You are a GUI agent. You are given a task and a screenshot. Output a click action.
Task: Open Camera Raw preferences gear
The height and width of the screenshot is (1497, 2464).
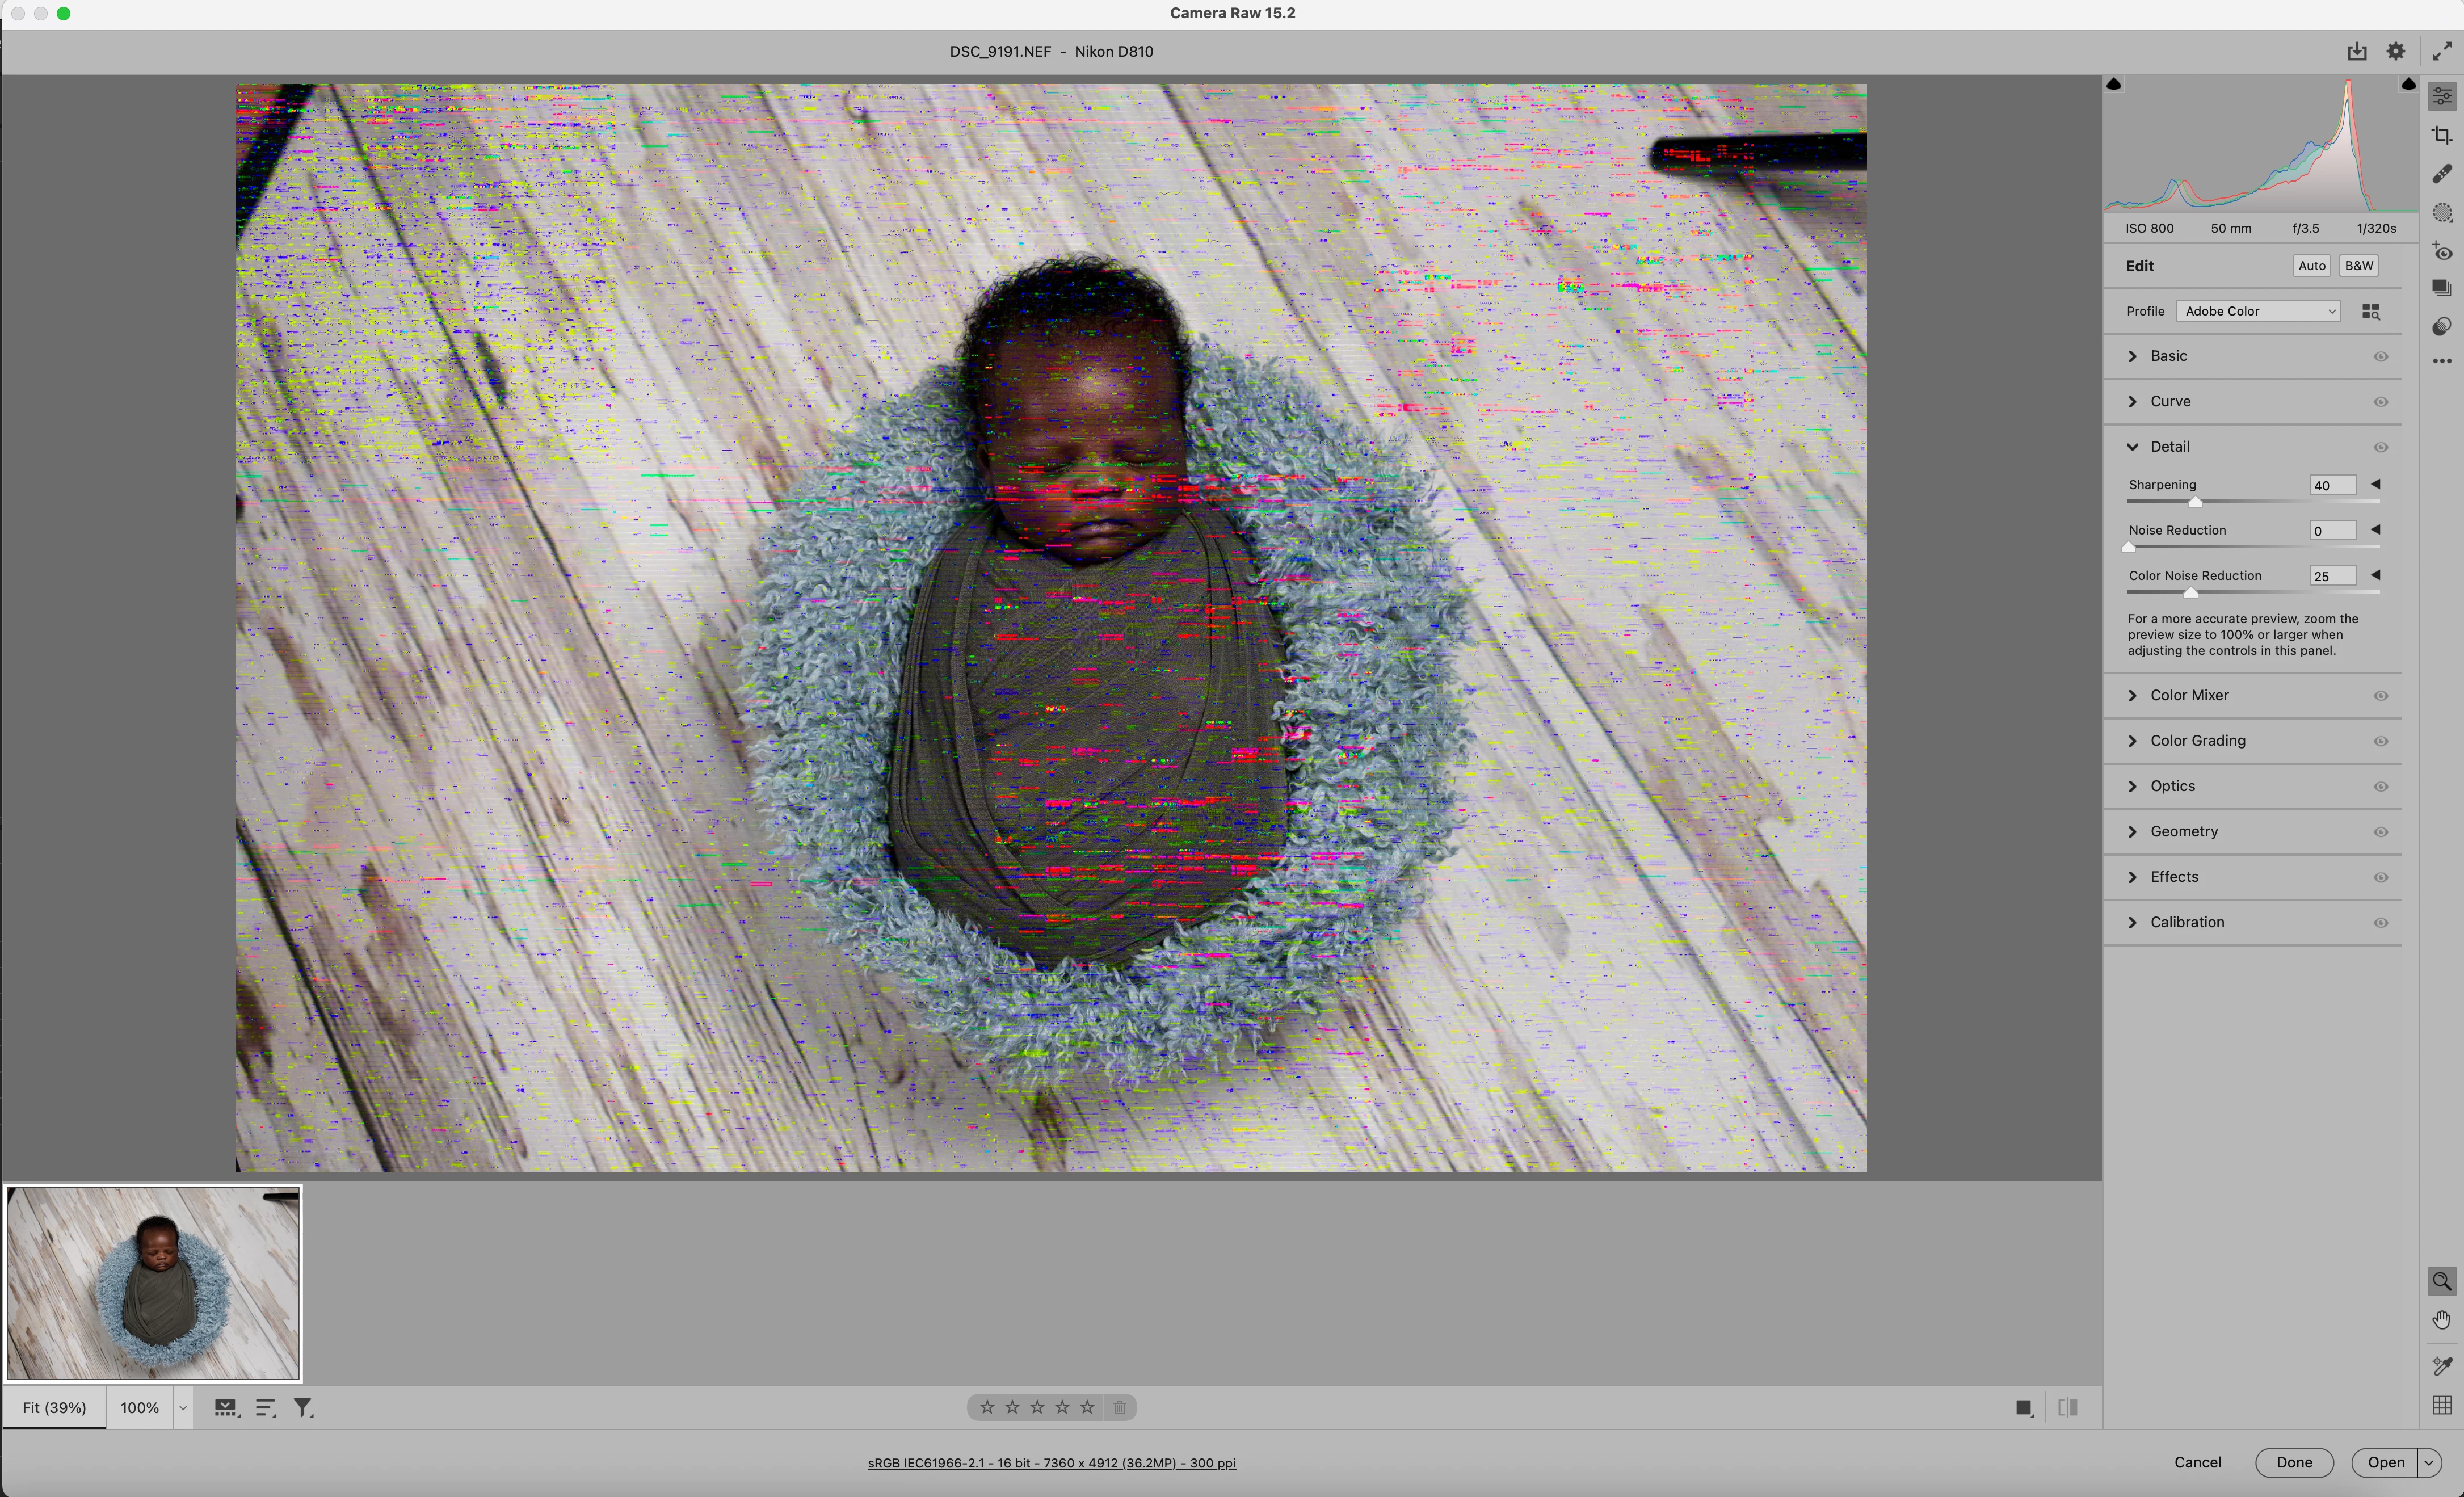tap(2396, 51)
